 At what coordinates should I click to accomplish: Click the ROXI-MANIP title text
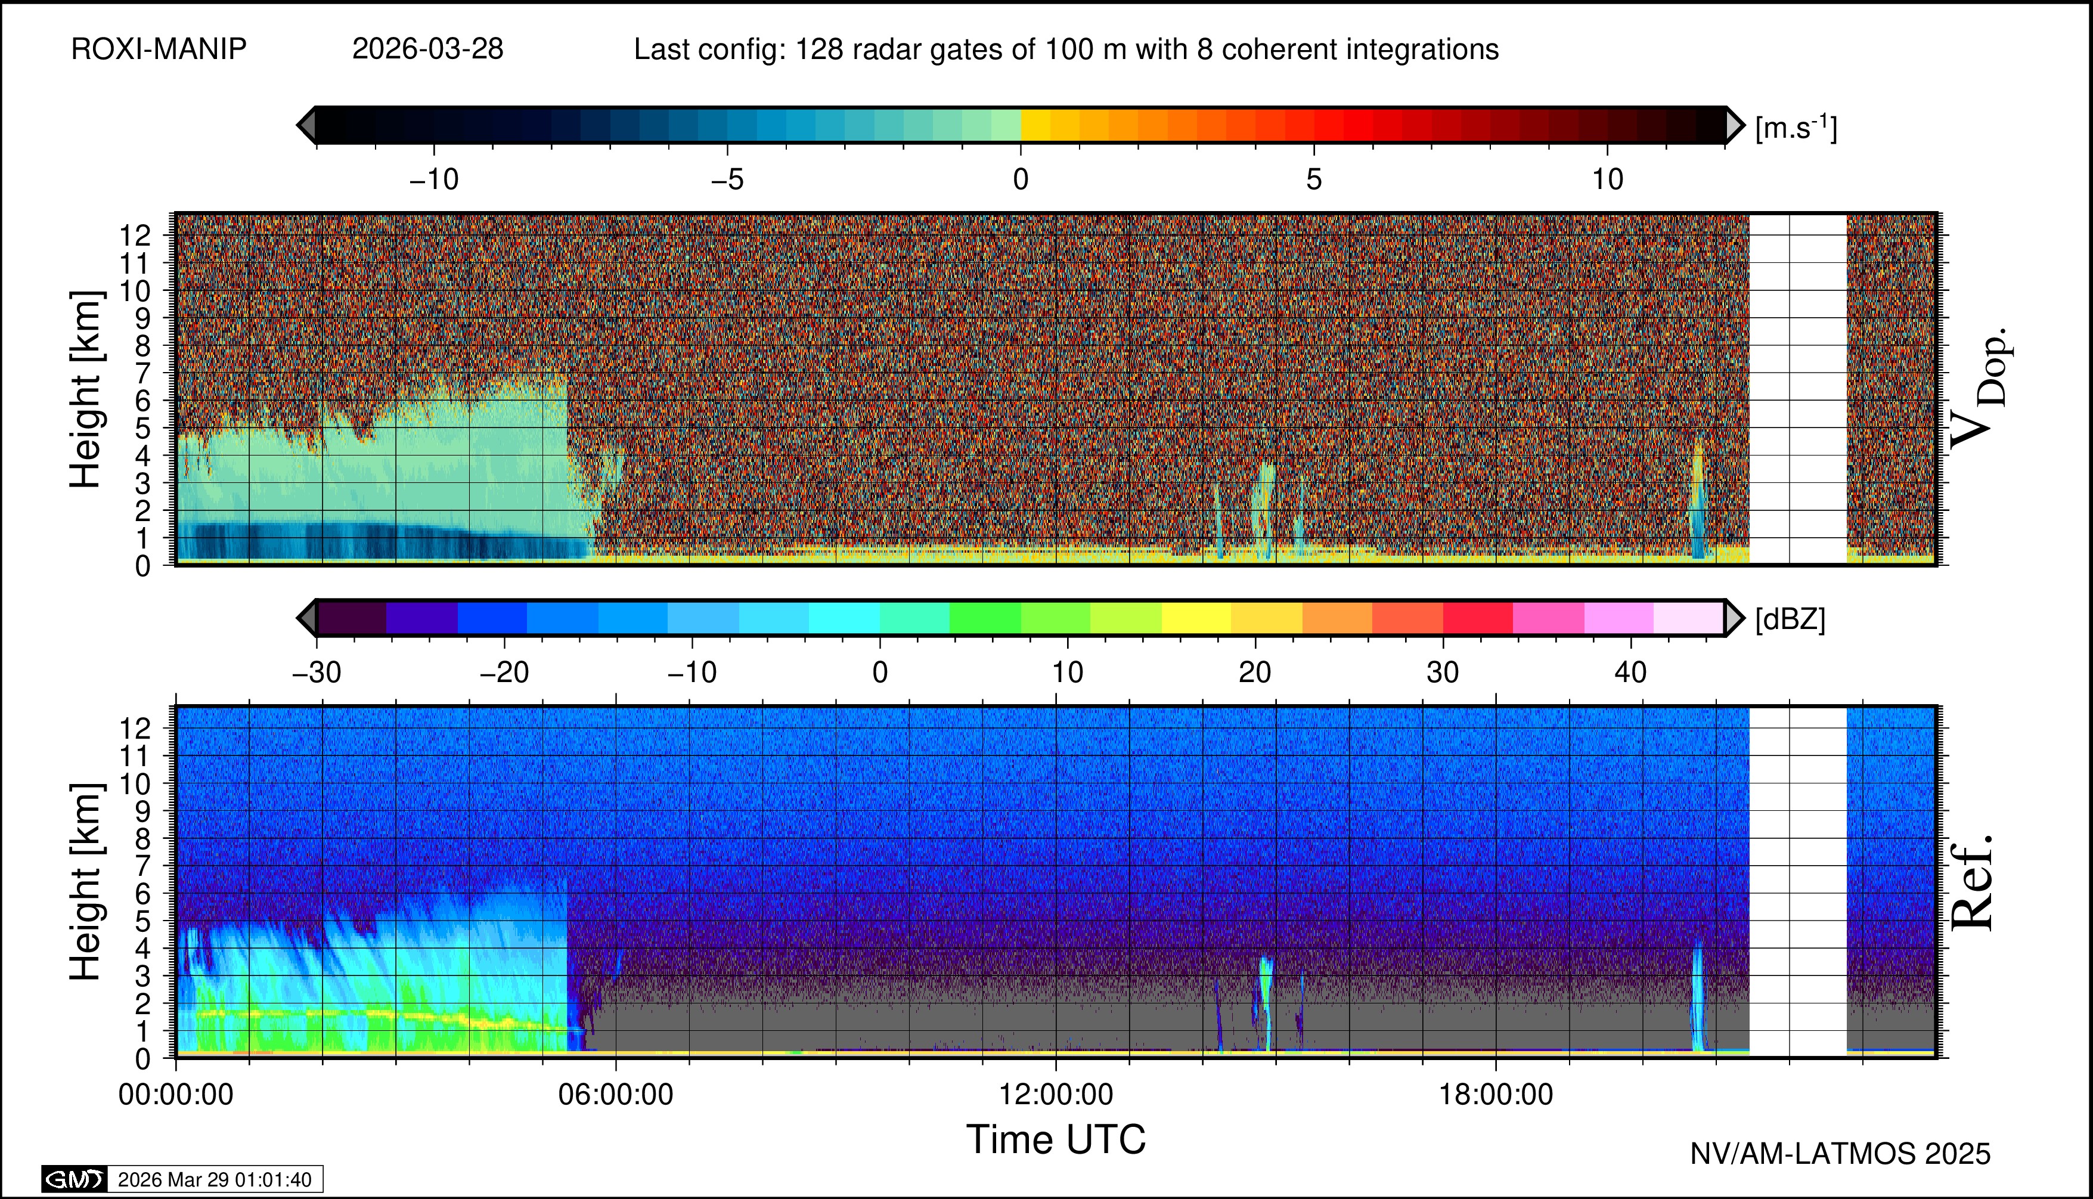pos(159,49)
